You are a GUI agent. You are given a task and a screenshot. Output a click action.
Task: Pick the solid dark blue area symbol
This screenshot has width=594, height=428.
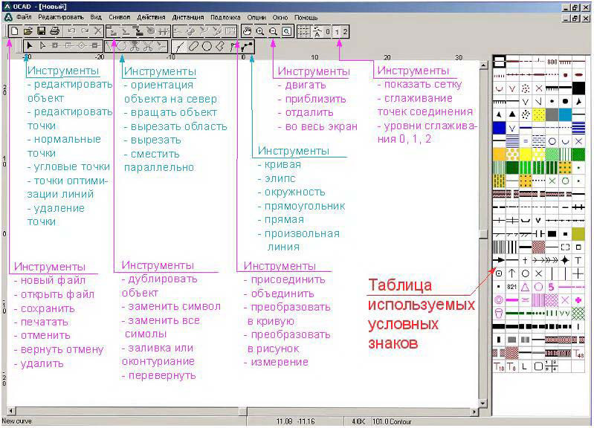point(500,128)
